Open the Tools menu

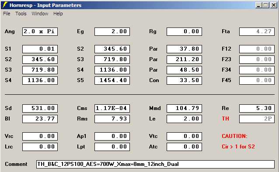21,14
